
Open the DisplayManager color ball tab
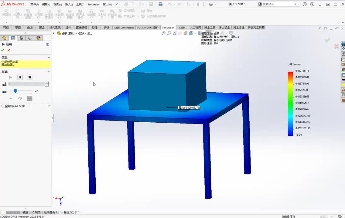[x=39, y=38]
